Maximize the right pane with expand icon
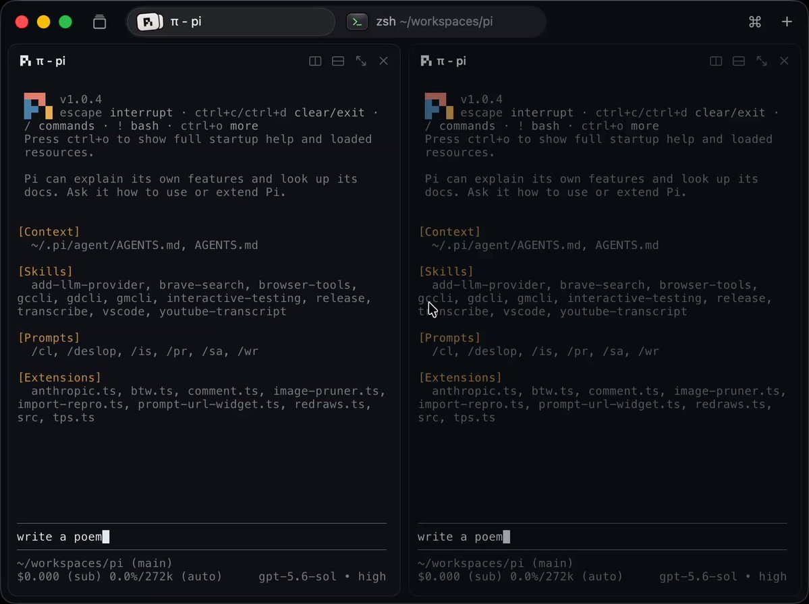This screenshot has width=809, height=604. pyautogui.click(x=762, y=61)
